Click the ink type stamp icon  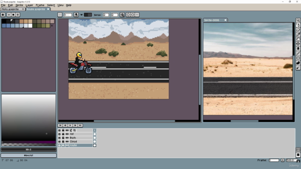[76, 15]
